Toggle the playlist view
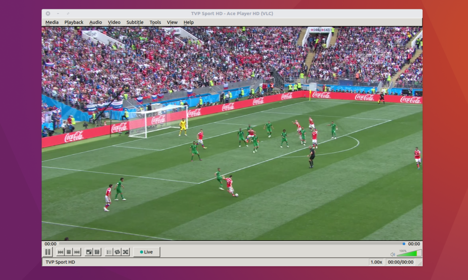 109,252
